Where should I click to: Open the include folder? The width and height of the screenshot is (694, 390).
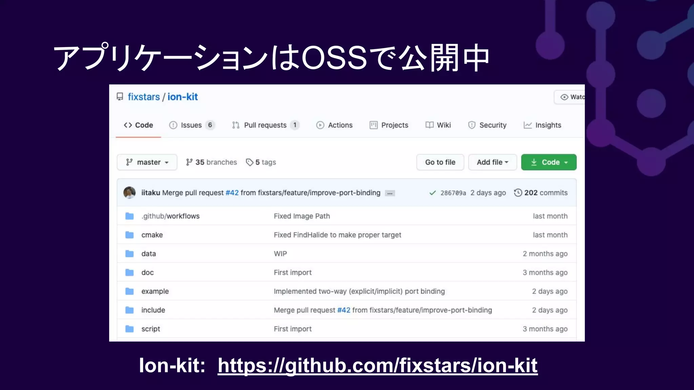153,310
